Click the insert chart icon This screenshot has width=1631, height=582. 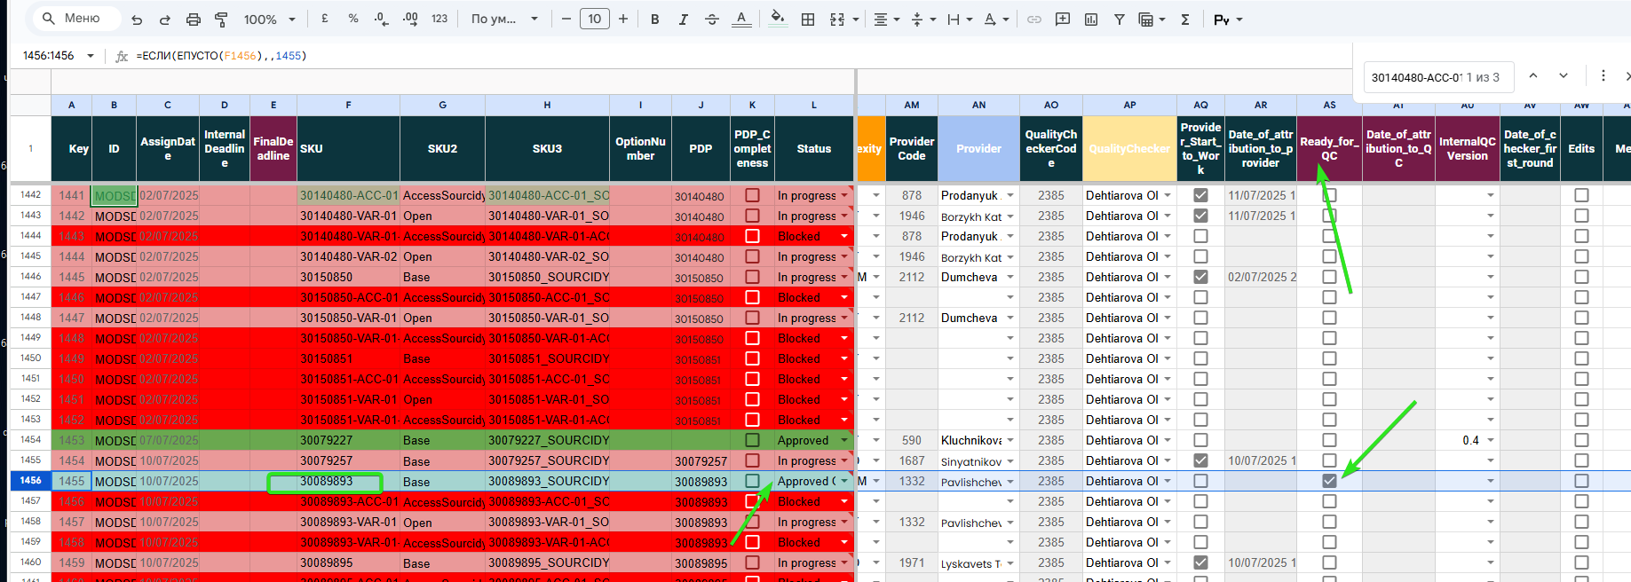point(1091,19)
